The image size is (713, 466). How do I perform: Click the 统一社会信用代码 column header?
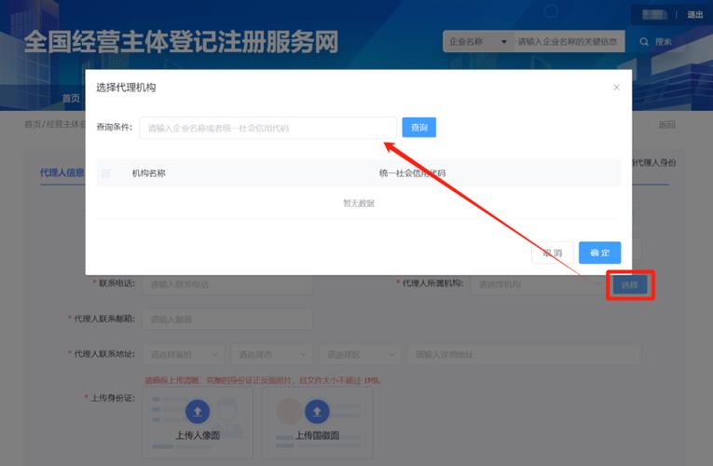pyautogui.click(x=412, y=173)
